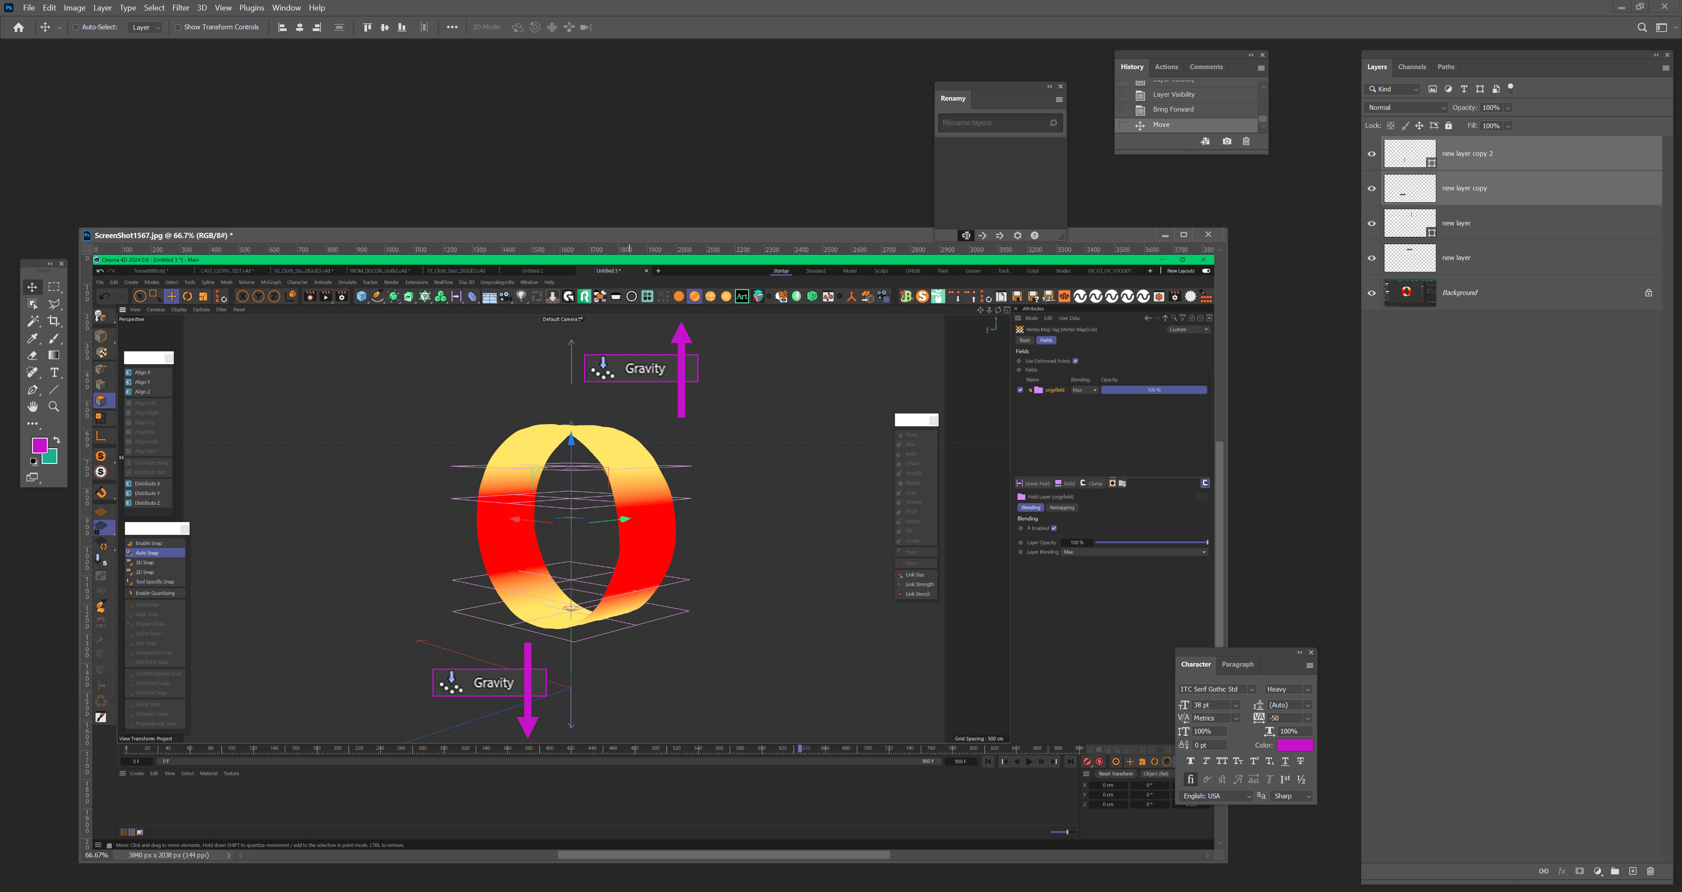Hide the 'new layer copy 2' layer

[1372, 154]
